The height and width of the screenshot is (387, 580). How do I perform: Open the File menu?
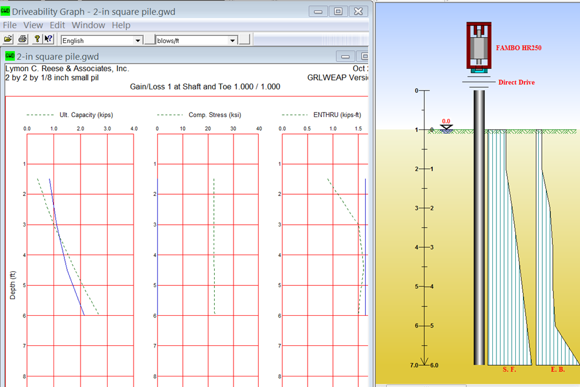click(x=10, y=25)
